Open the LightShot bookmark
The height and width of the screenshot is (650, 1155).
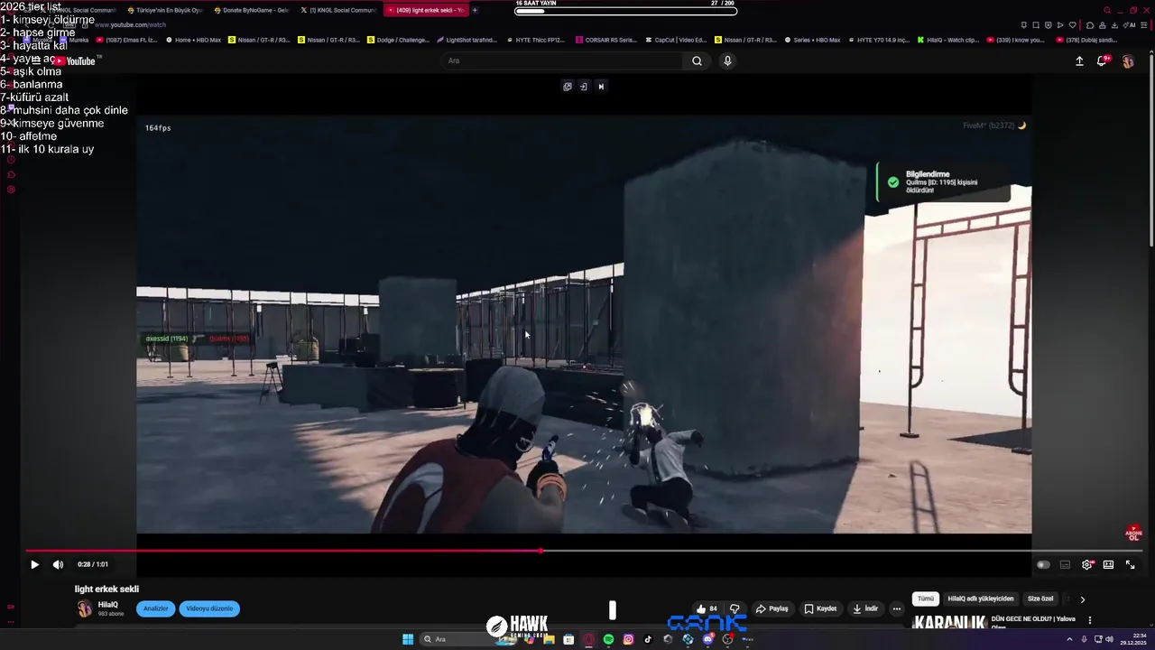(x=467, y=40)
